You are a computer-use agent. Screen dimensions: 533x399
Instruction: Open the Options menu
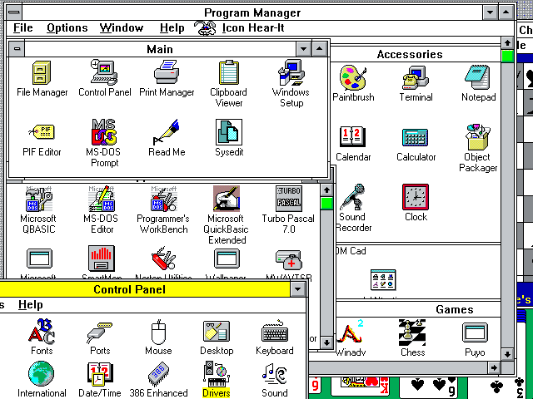click(67, 27)
